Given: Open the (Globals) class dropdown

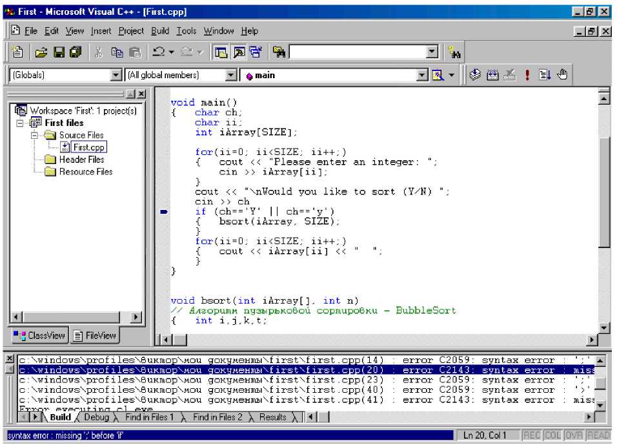Looking at the screenshot, I should (x=116, y=75).
